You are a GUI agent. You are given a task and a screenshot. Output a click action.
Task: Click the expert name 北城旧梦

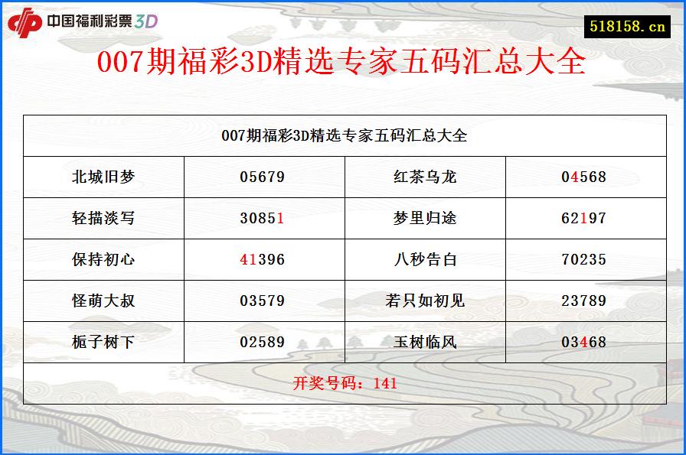point(103,177)
